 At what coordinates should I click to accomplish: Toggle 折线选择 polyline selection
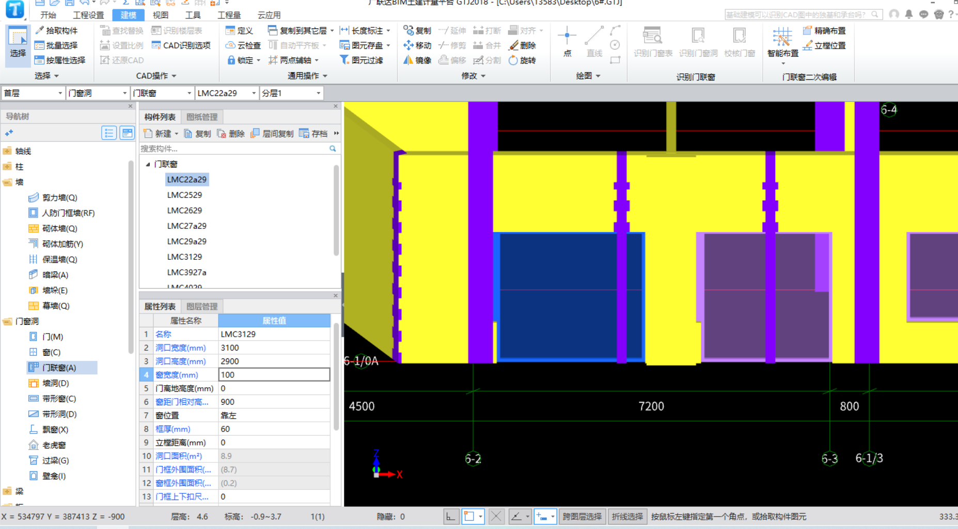click(627, 516)
